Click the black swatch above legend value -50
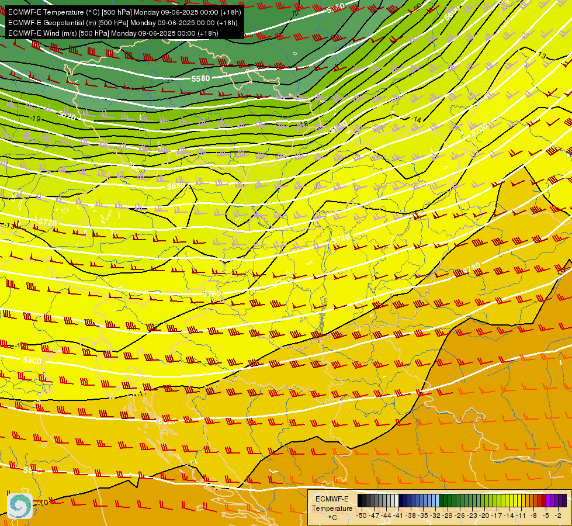 tap(360, 500)
